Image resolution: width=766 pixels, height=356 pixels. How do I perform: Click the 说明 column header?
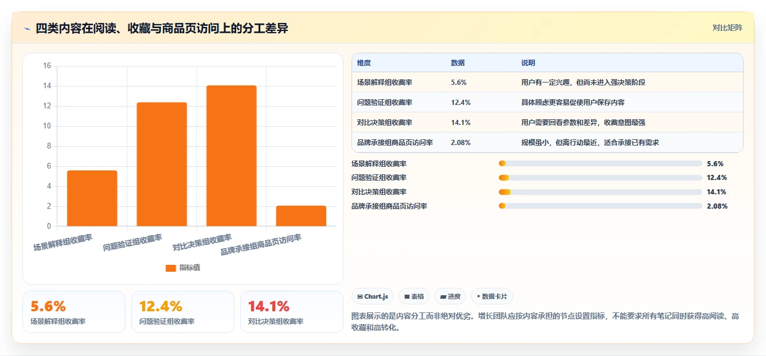(x=528, y=63)
